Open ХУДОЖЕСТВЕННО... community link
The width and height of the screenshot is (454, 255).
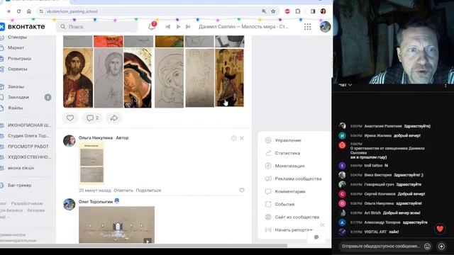point(29,157)
